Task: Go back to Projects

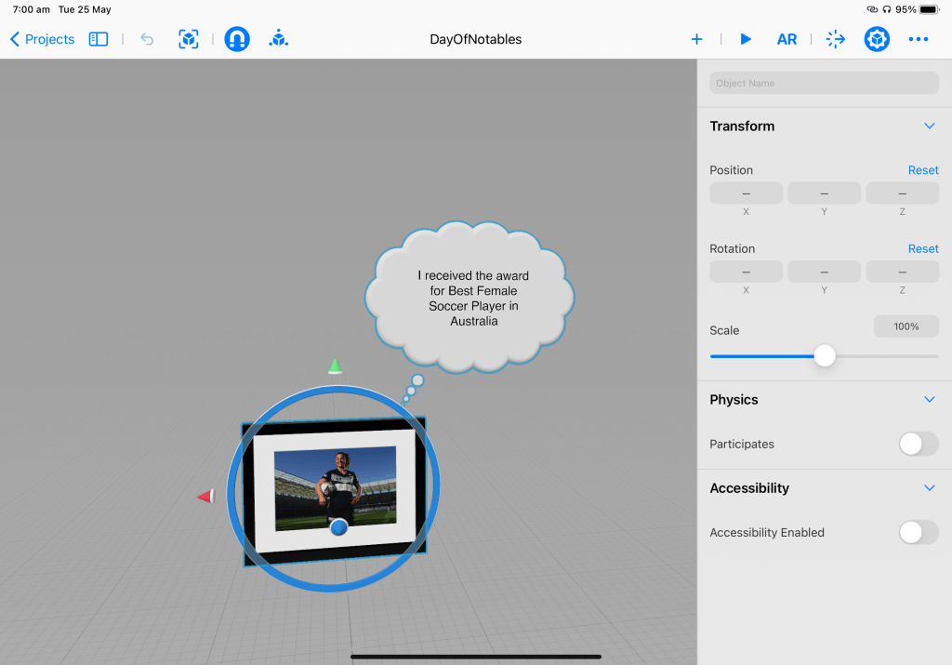Action: point(43,39)
